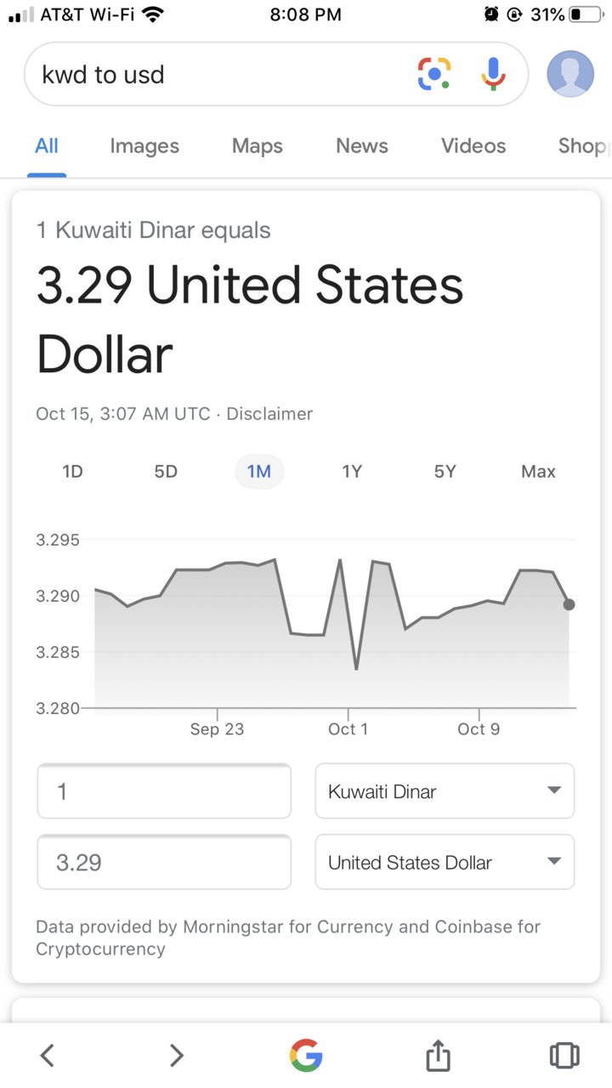Switch to the News tab
612x1088 pixels.
[362, 146]
